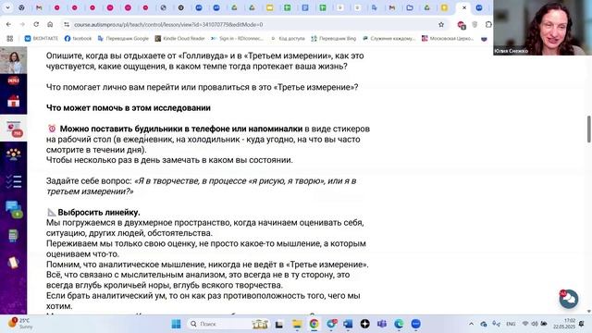The height and width of the screenshot is (333, 592).
Task: Open Microsoft Teams from the taskbar
Action: coord(382,324)
